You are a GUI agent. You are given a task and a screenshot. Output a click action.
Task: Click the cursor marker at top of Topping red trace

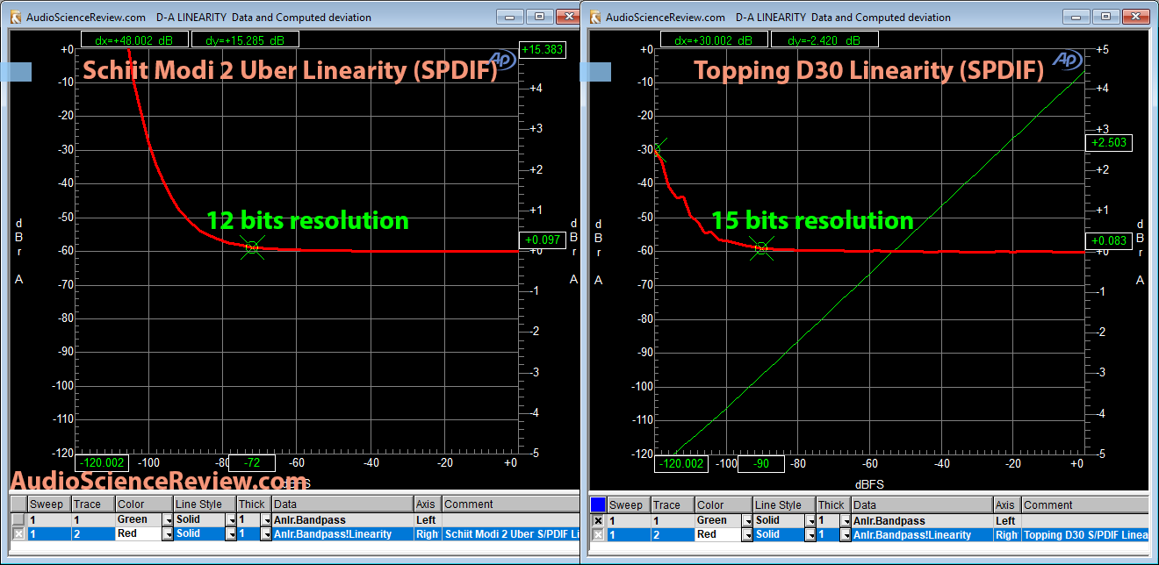658,151
